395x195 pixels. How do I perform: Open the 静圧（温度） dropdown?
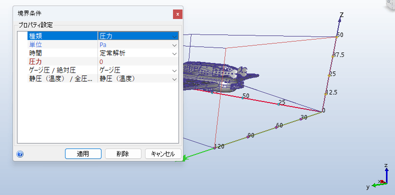pyautogui.click(x=174, y=79)
